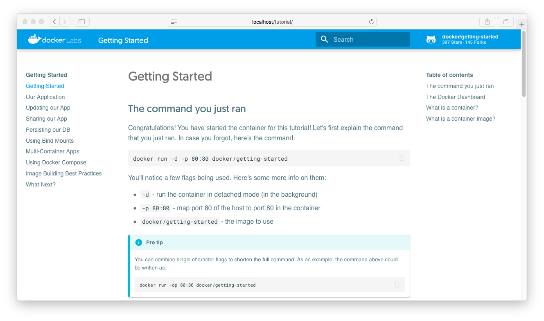
Task: Click the '-d' inline code flag
Action: tap(145, 195)
